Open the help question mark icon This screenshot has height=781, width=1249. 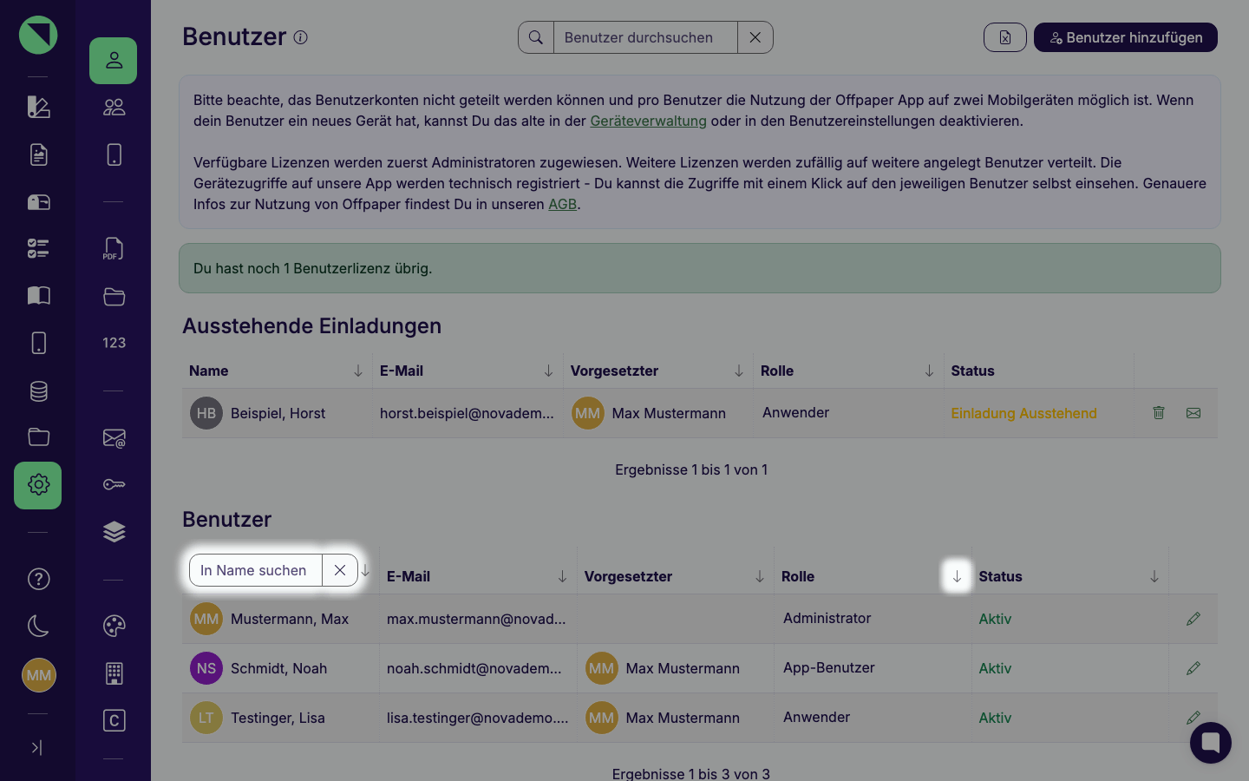coord(38,579)
